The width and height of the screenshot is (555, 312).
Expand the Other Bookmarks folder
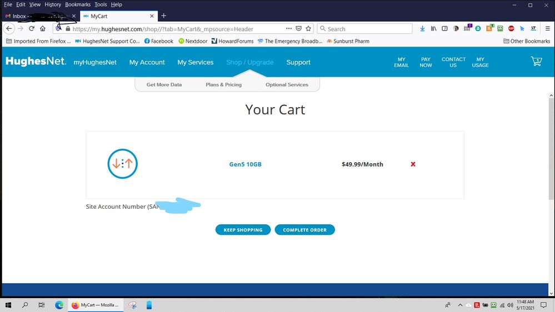pos(527,41)
